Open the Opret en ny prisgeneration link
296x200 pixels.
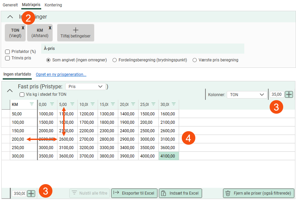(61, 75)
